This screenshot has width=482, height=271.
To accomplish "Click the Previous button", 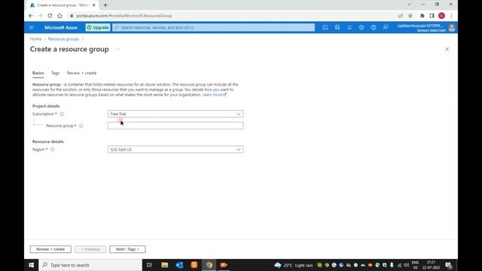I will pyautogui.click(x=90, y=249).
